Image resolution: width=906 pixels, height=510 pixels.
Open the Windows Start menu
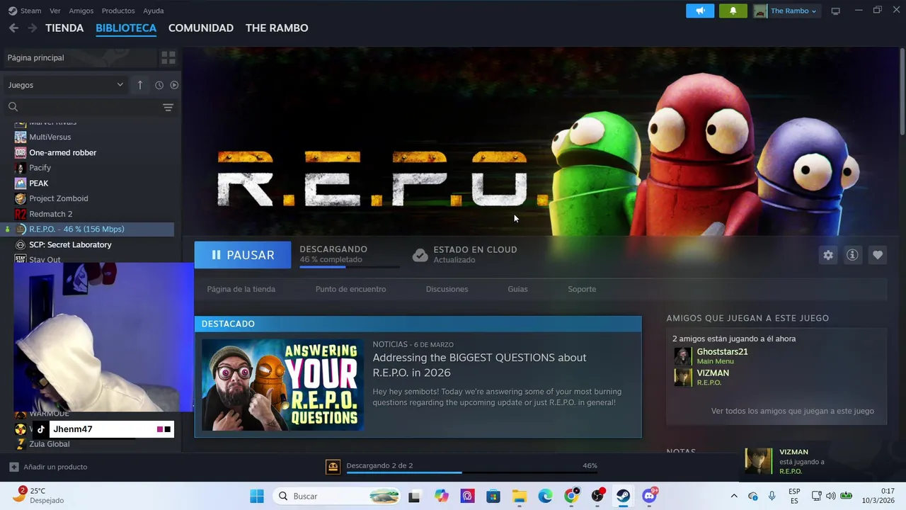point(257,496)
